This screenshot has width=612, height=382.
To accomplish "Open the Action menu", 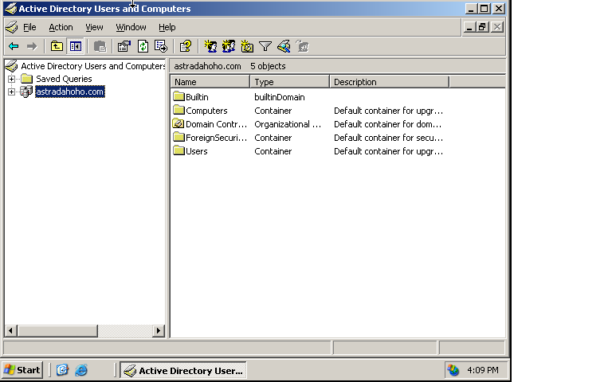I will [61, 27].
